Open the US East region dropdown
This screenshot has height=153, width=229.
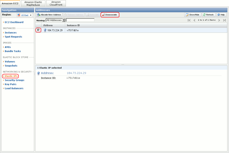click(x=25, y=15)
